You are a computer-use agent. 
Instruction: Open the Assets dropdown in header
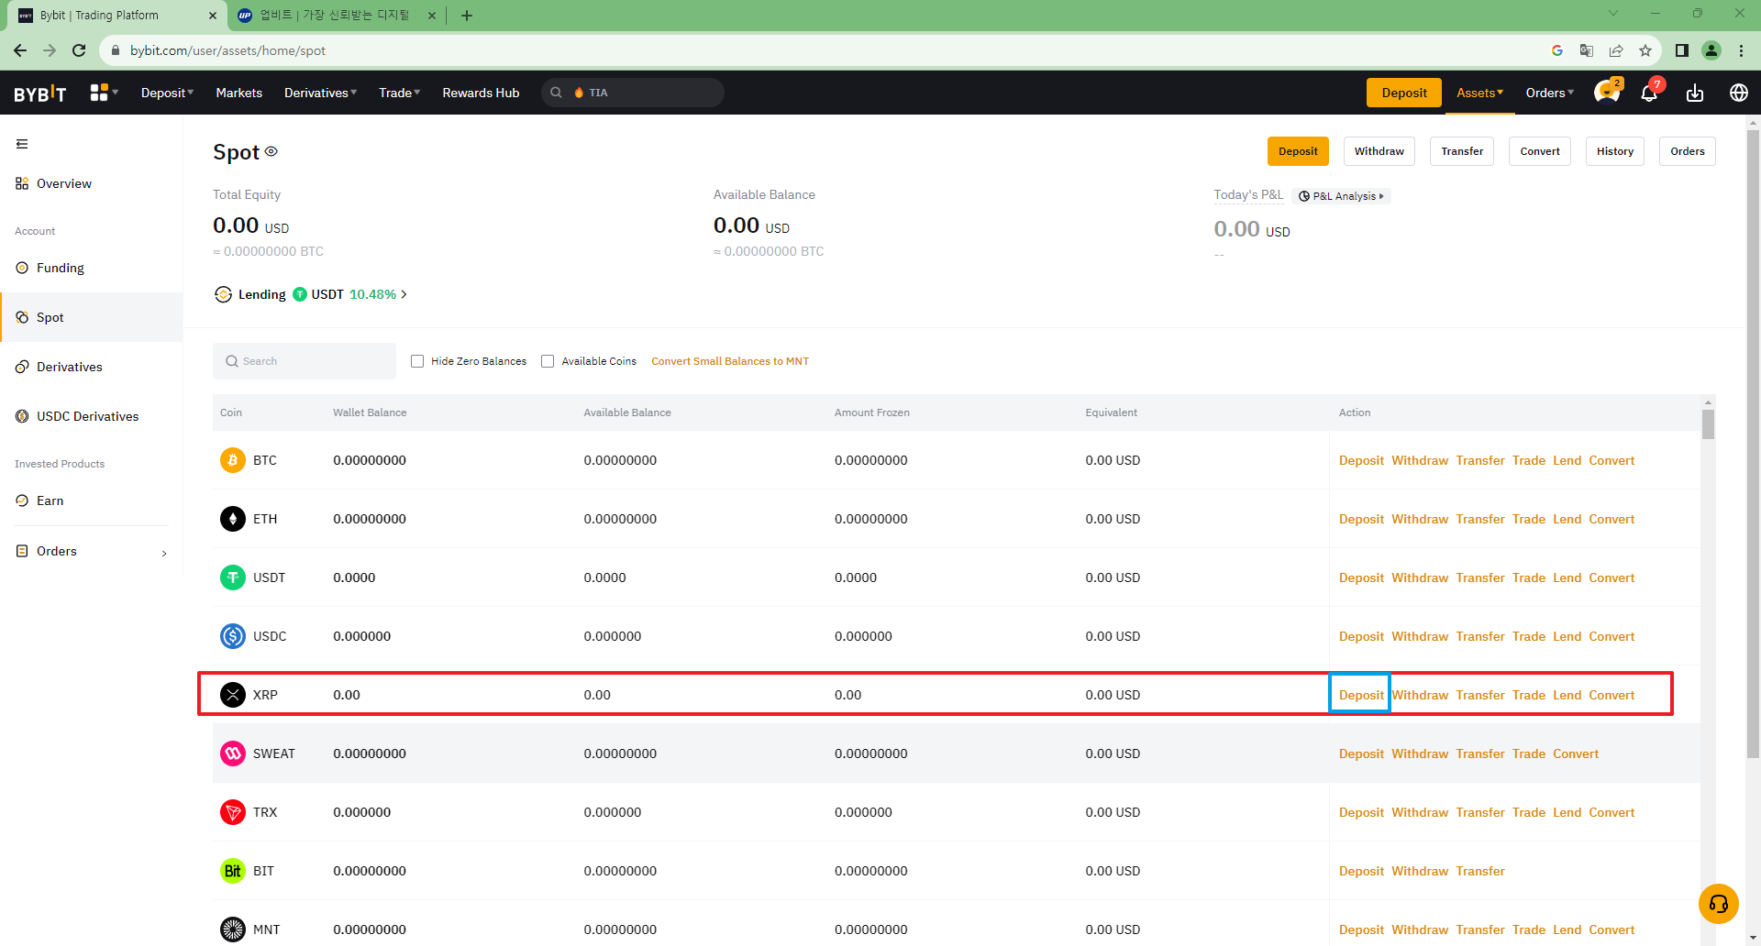coord(1479,93)
